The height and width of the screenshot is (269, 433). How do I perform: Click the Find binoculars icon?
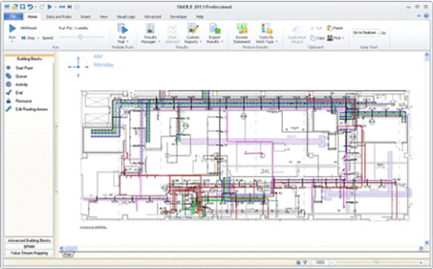tap(330, 38)
